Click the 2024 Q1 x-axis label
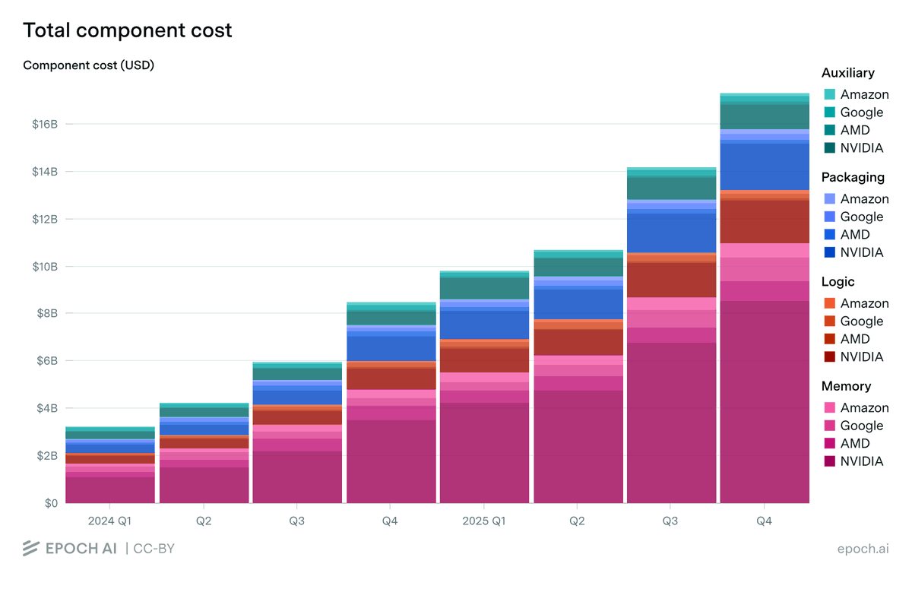 [110, 521]
